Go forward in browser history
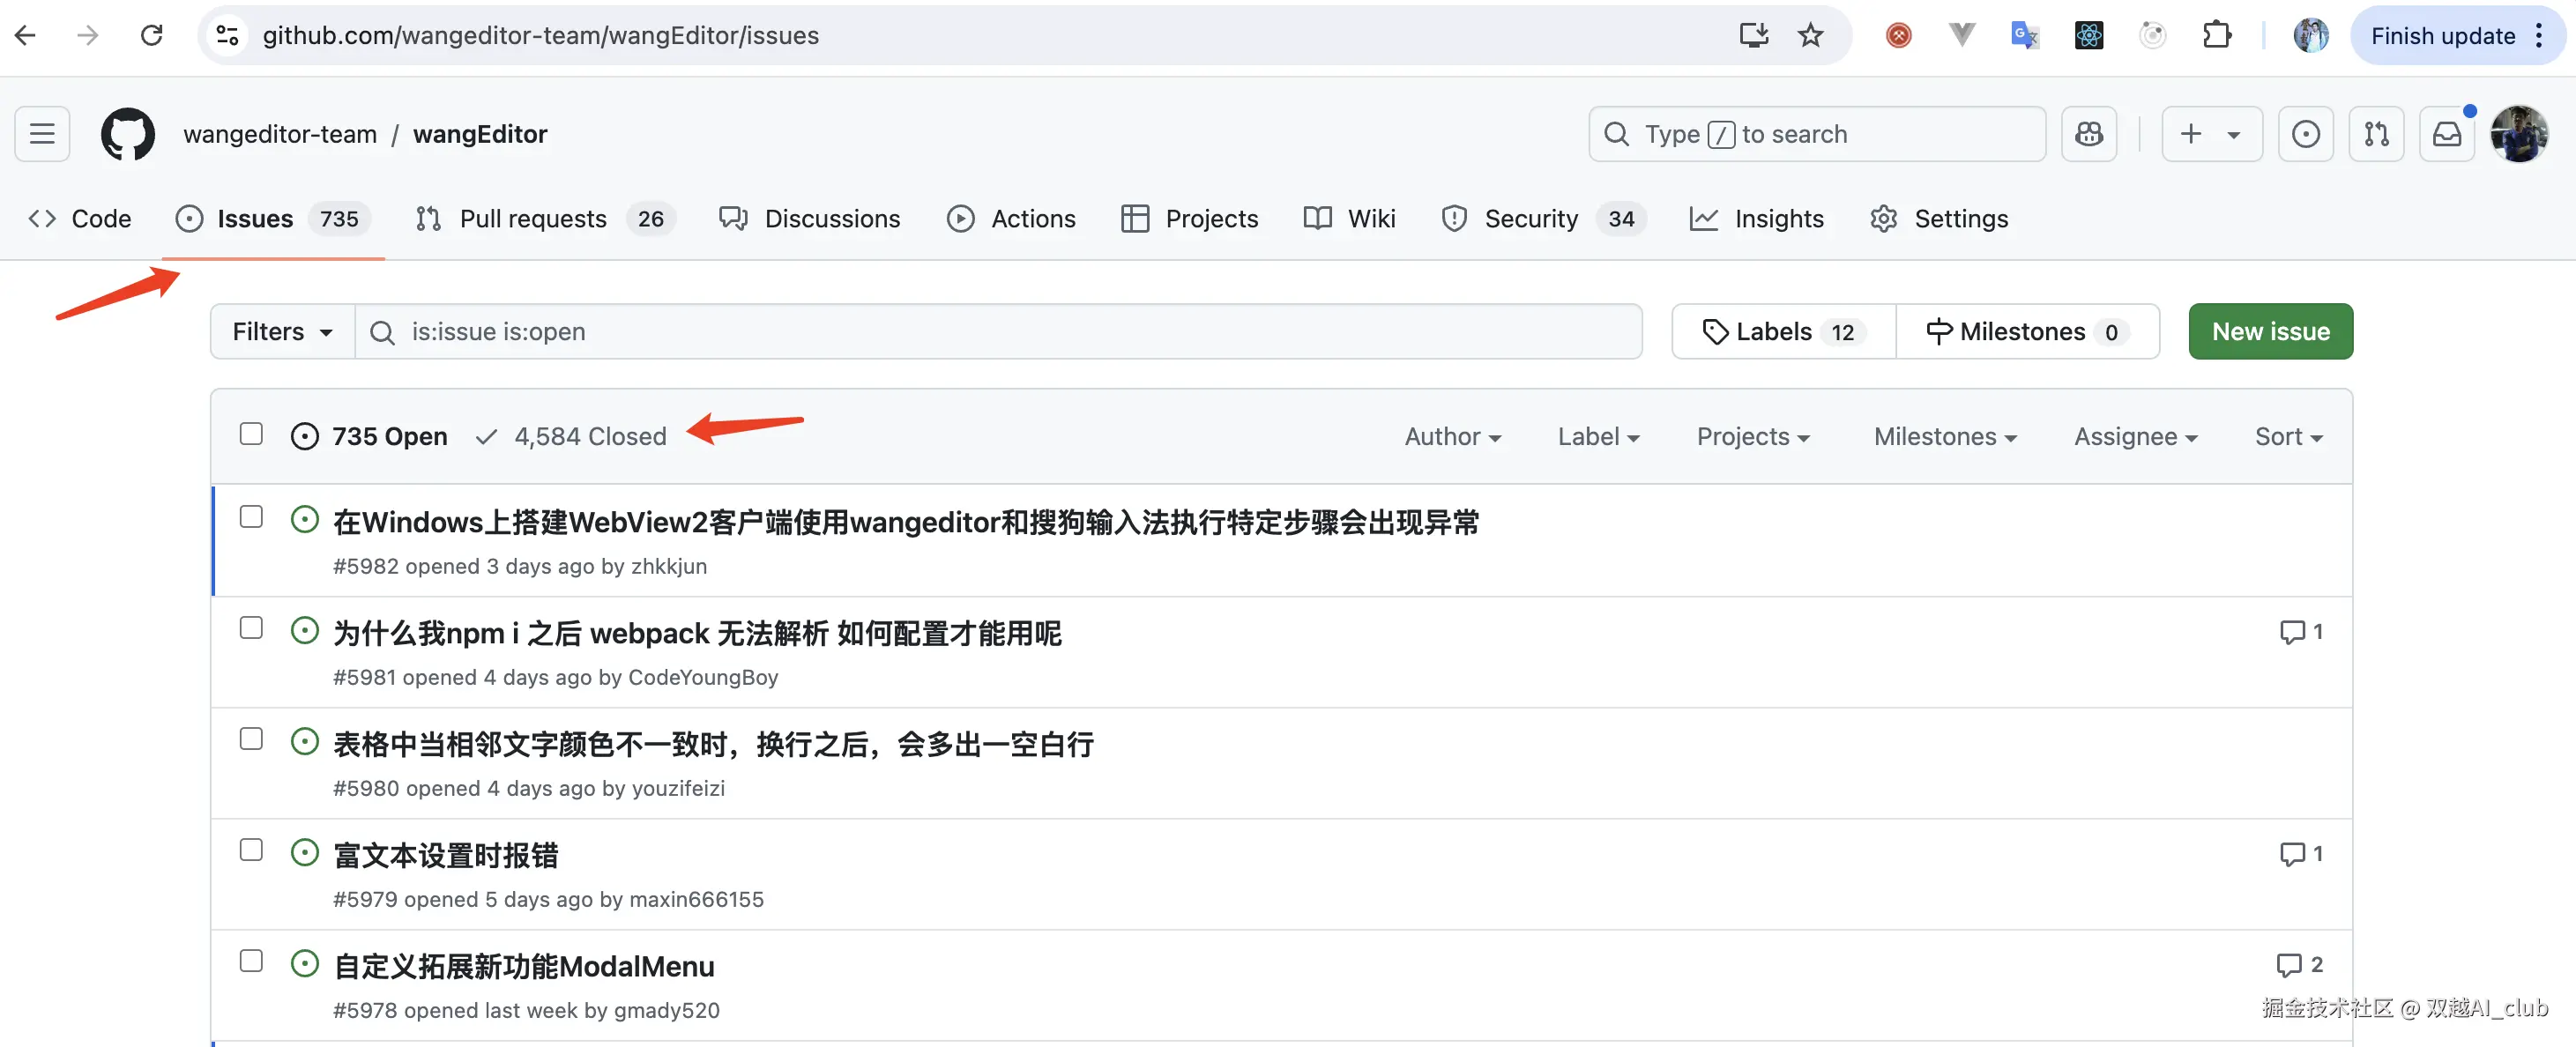2576x1047 pixels. [88, 36]
